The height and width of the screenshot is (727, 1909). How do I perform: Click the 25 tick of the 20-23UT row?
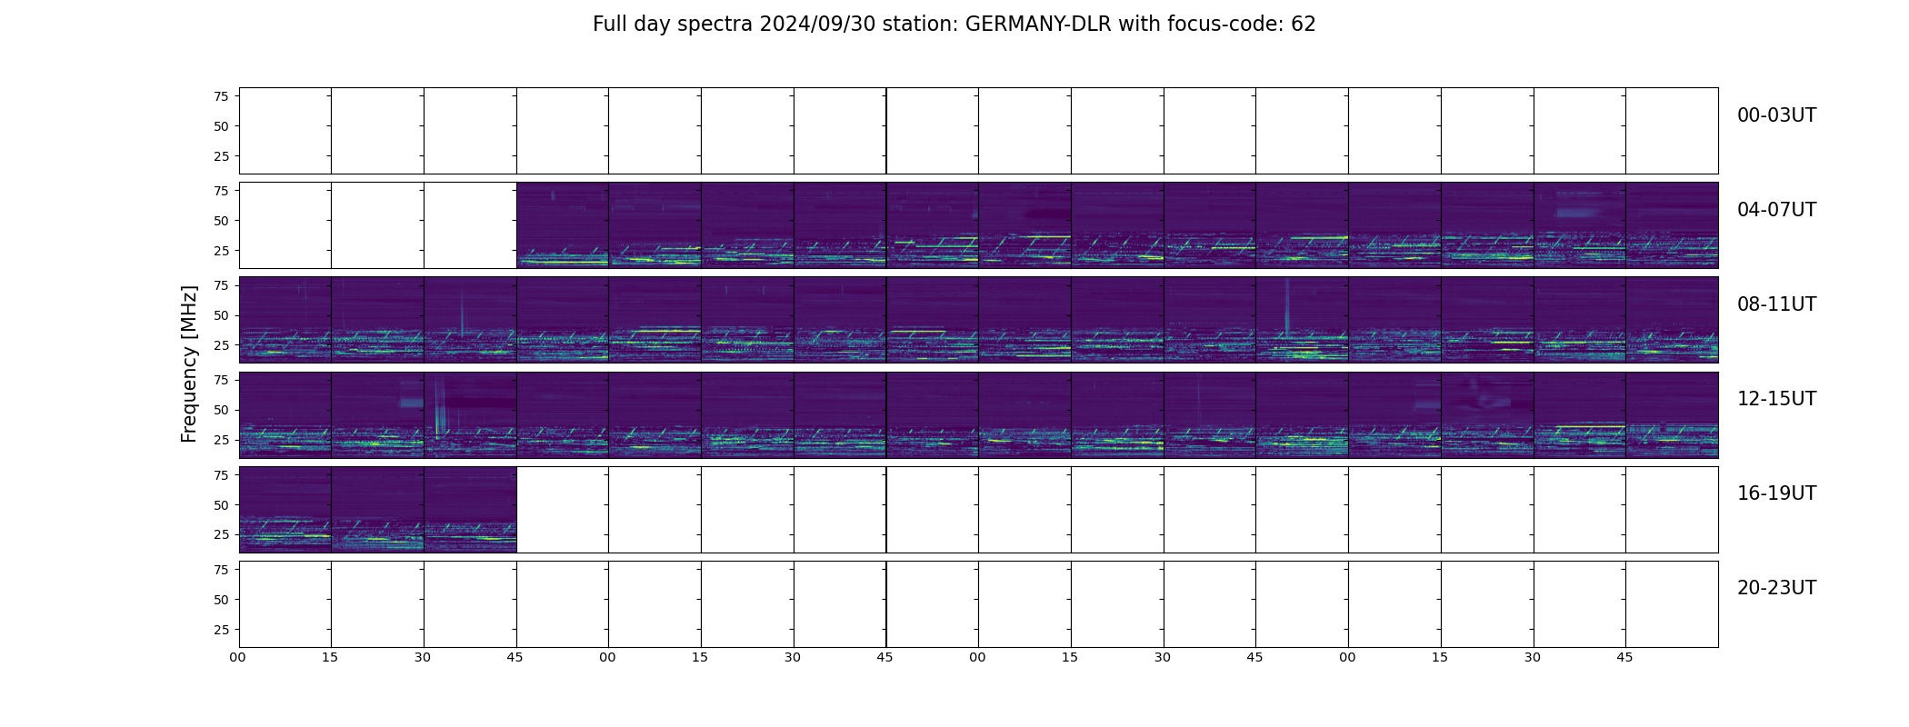tap(221, 630)
